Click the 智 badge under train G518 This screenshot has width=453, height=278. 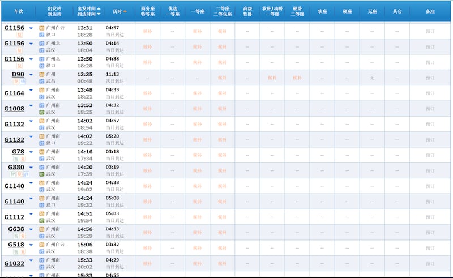[16, 251]
